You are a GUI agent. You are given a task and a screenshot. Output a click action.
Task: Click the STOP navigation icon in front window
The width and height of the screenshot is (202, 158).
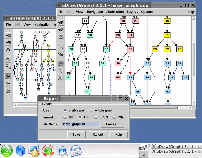click(61, 78)
